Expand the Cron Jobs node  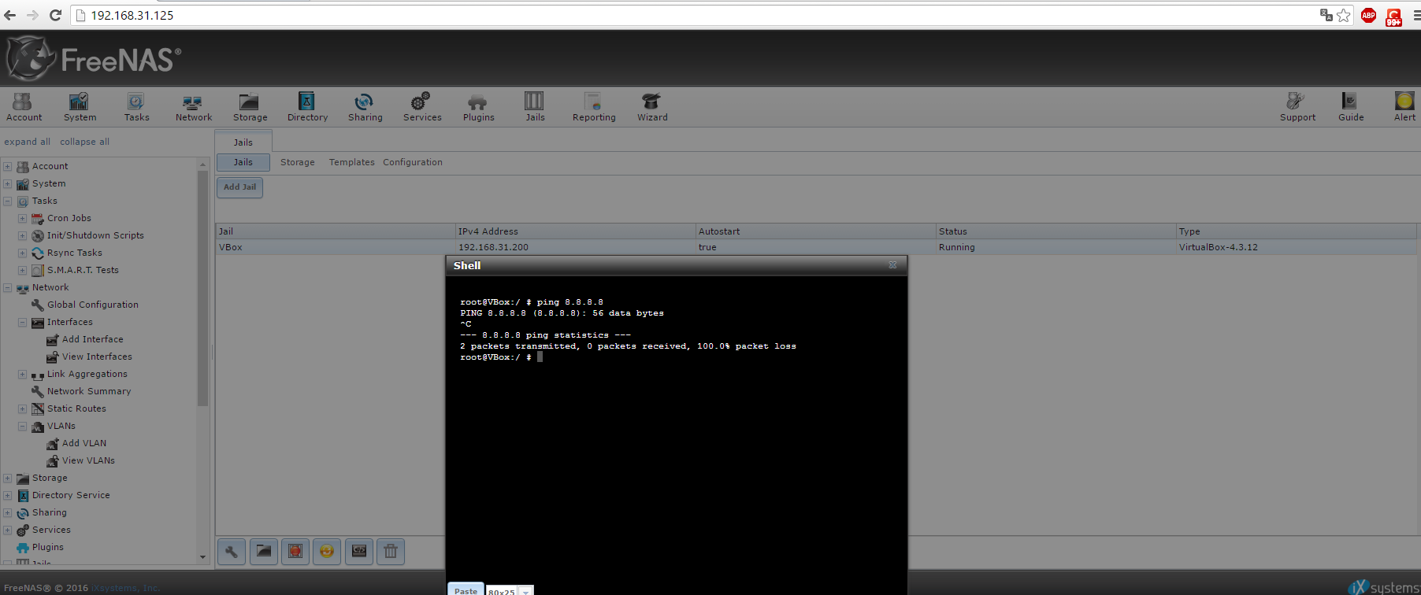pos(22,218)
